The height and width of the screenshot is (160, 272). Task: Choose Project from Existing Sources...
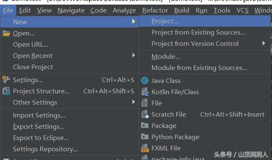pyautogui.click(x=205, y=32)
